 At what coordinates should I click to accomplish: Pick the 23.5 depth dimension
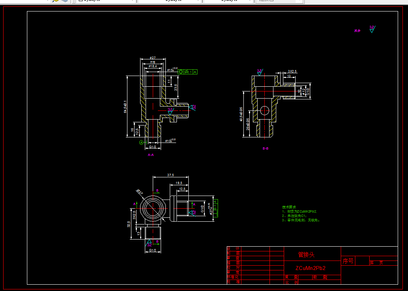pos(176,87)
